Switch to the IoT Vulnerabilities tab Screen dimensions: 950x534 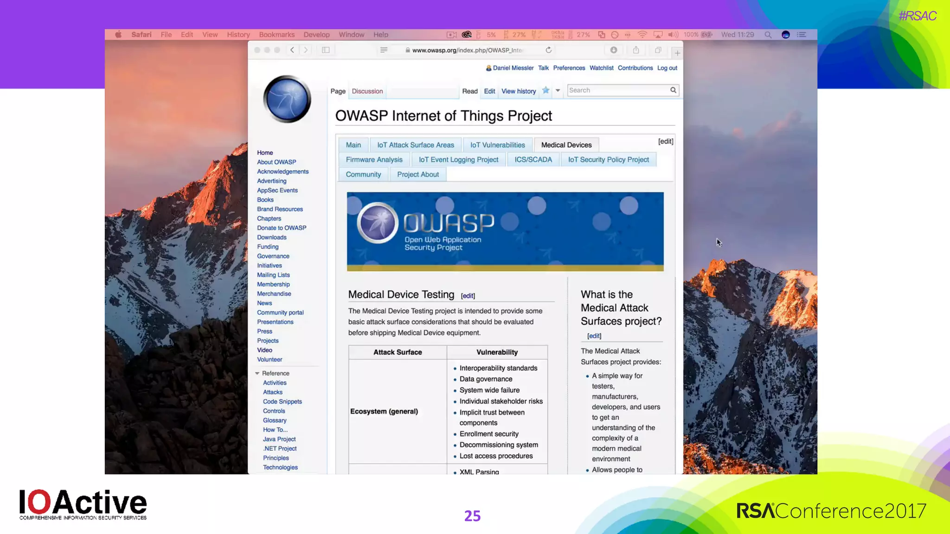click(497, 145)
